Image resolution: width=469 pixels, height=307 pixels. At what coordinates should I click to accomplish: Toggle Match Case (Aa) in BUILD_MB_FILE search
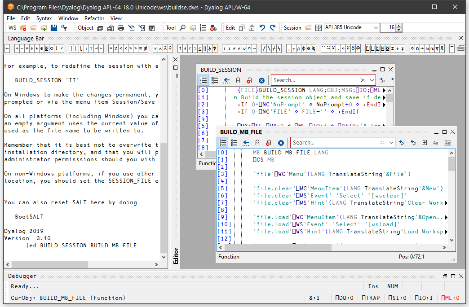(x=435, y=143)
